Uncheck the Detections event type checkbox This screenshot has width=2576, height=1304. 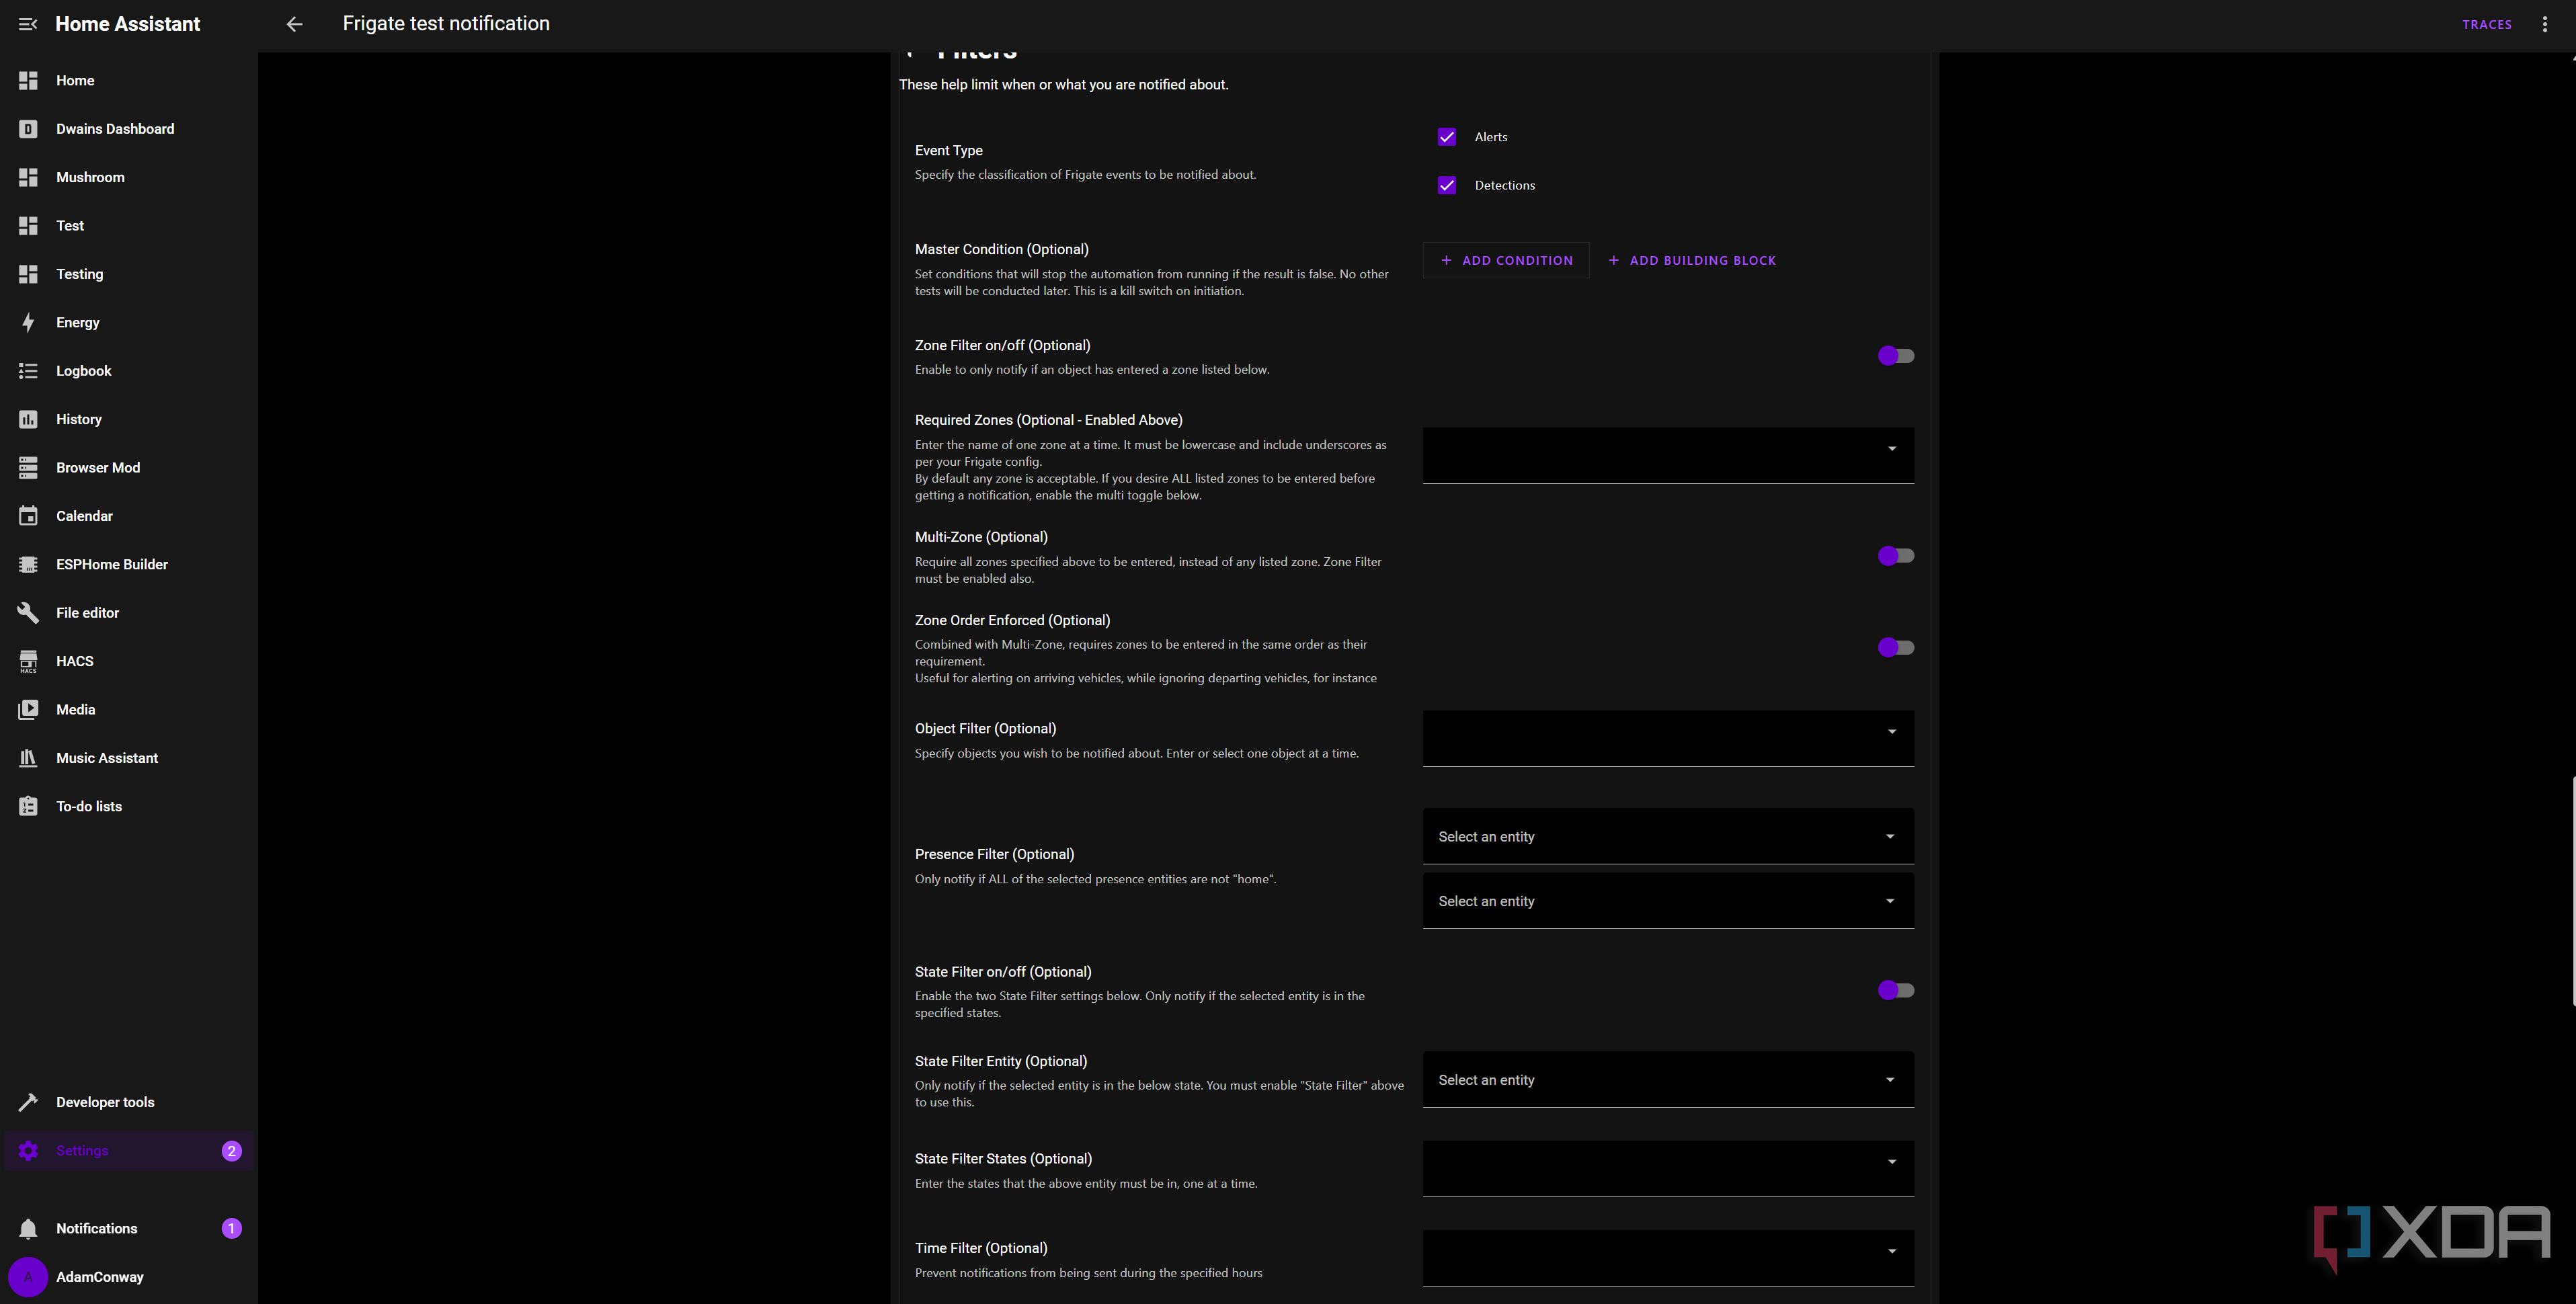pos(1447,185)
